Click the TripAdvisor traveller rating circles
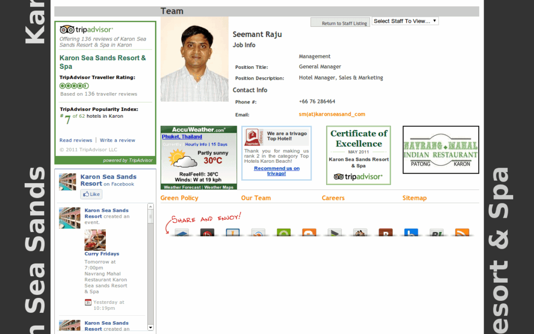The image size is (534, 334). point(74,86)
